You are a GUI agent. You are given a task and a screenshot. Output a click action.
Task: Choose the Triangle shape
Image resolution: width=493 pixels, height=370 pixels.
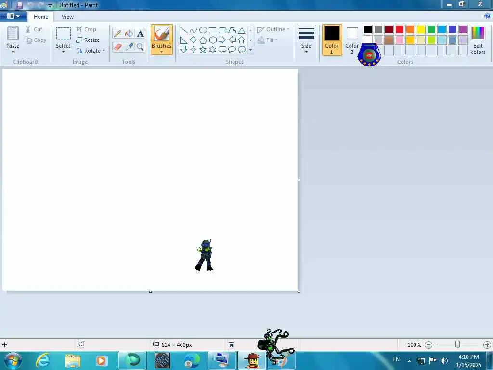[242, 30]
